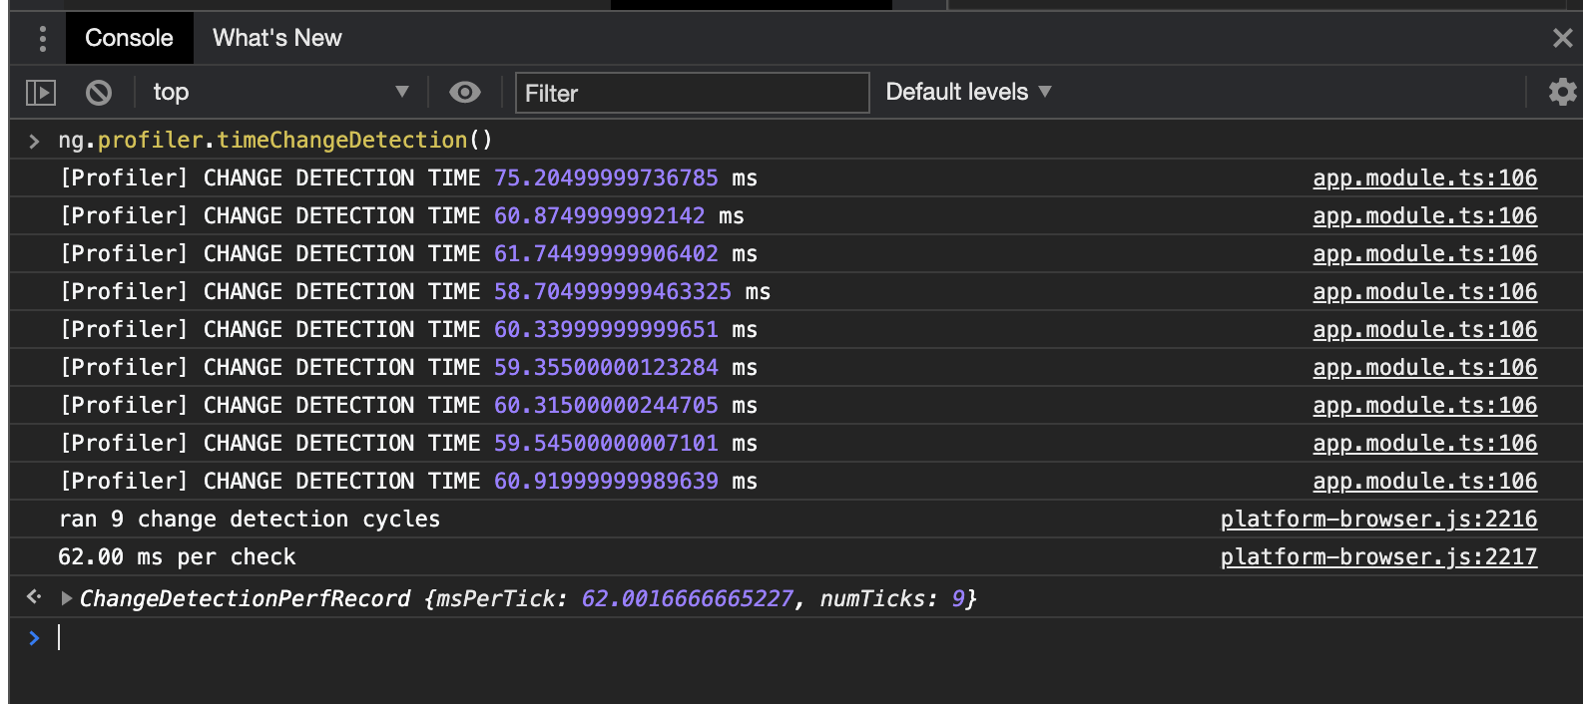Open the platform-browser.js:2217 source link
Screen dimensions: 1583x704
(x=1378, y=556)
